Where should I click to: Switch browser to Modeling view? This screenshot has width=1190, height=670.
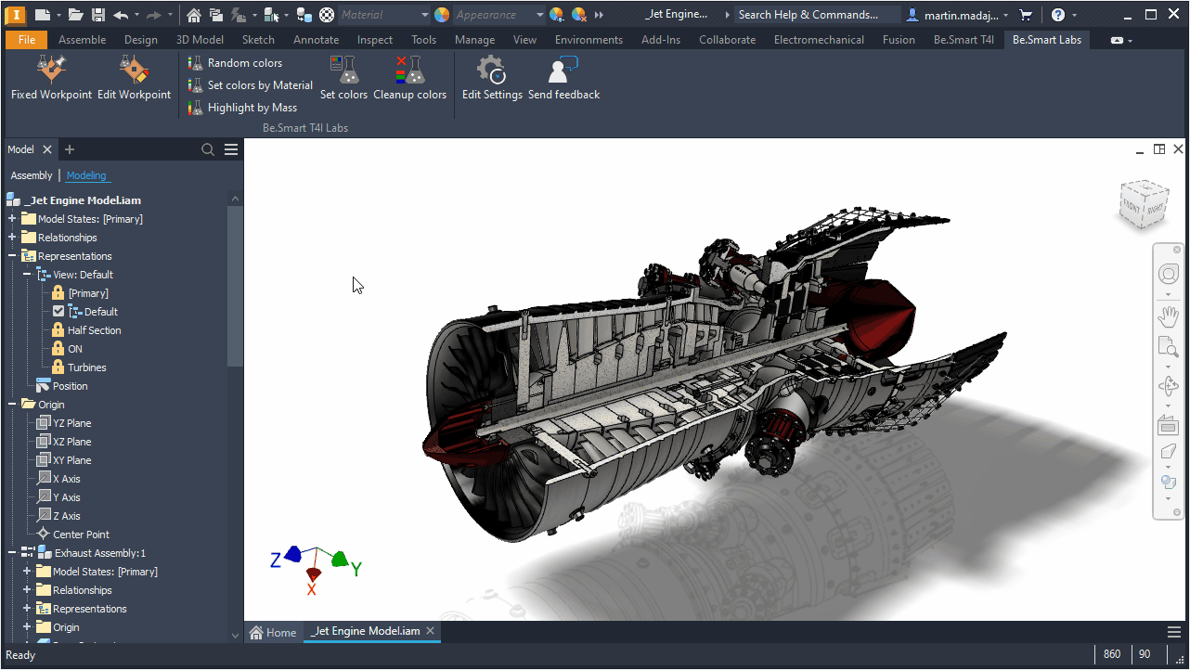pyautogui.click(x=86, y=175)
